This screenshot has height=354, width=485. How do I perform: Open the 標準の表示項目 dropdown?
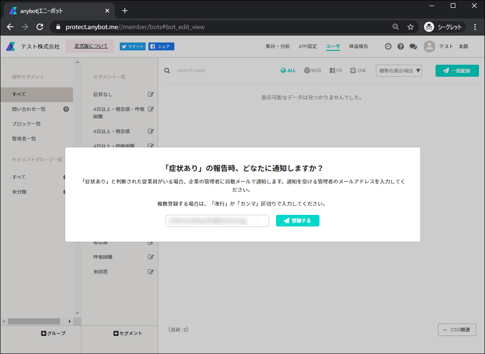click(x=399, y=70)
